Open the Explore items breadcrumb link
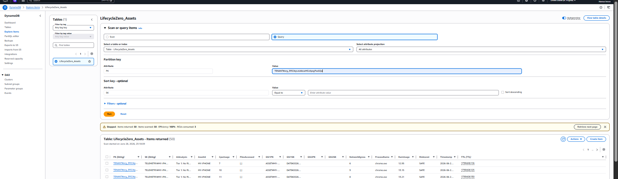618x179 pixels. point(33,7)
